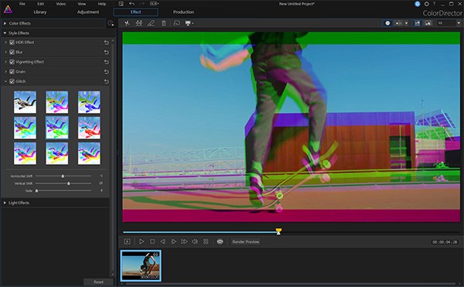The width and height of the screenshot is (464, 287).
Task: Click the motion tracking icon beside the scissors
Action: tap(138, 23)
